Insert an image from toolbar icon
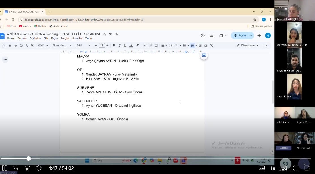 (156, 46)
